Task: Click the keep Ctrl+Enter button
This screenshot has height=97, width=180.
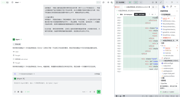Action: coord(140,15)
